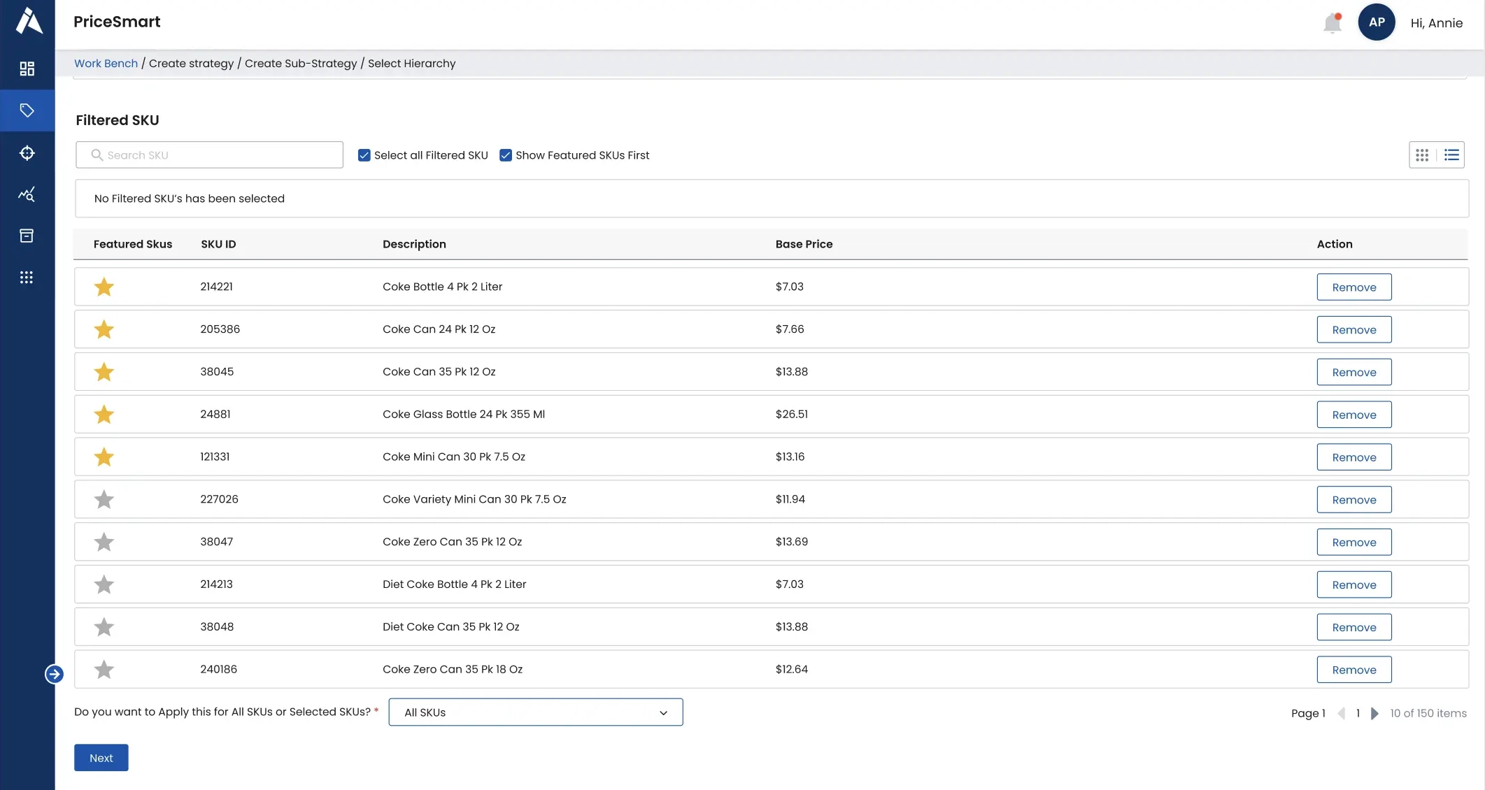Image resolution: width=1485 pixels, height=790 pixels.
Task: Click the Action column header
Action: [1335, 244]
